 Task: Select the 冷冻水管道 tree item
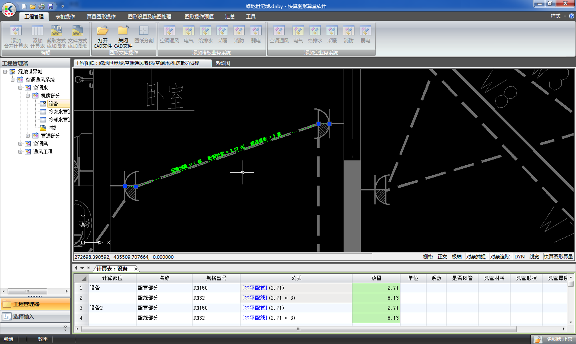pyautogui.click(x=59, y=112)
